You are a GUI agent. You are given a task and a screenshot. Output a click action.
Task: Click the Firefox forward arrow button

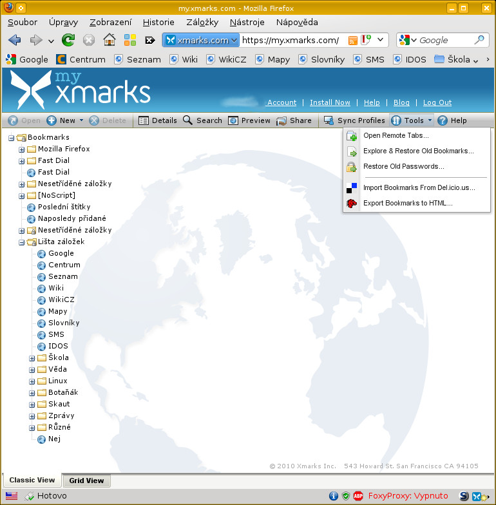[x=35, y=40]
